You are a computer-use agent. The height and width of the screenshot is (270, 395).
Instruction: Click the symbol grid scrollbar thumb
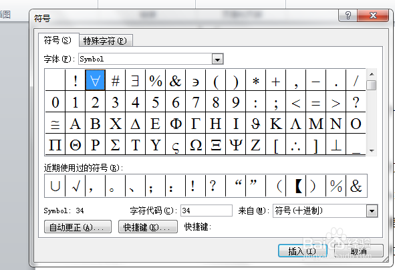(x=372, y=85)
